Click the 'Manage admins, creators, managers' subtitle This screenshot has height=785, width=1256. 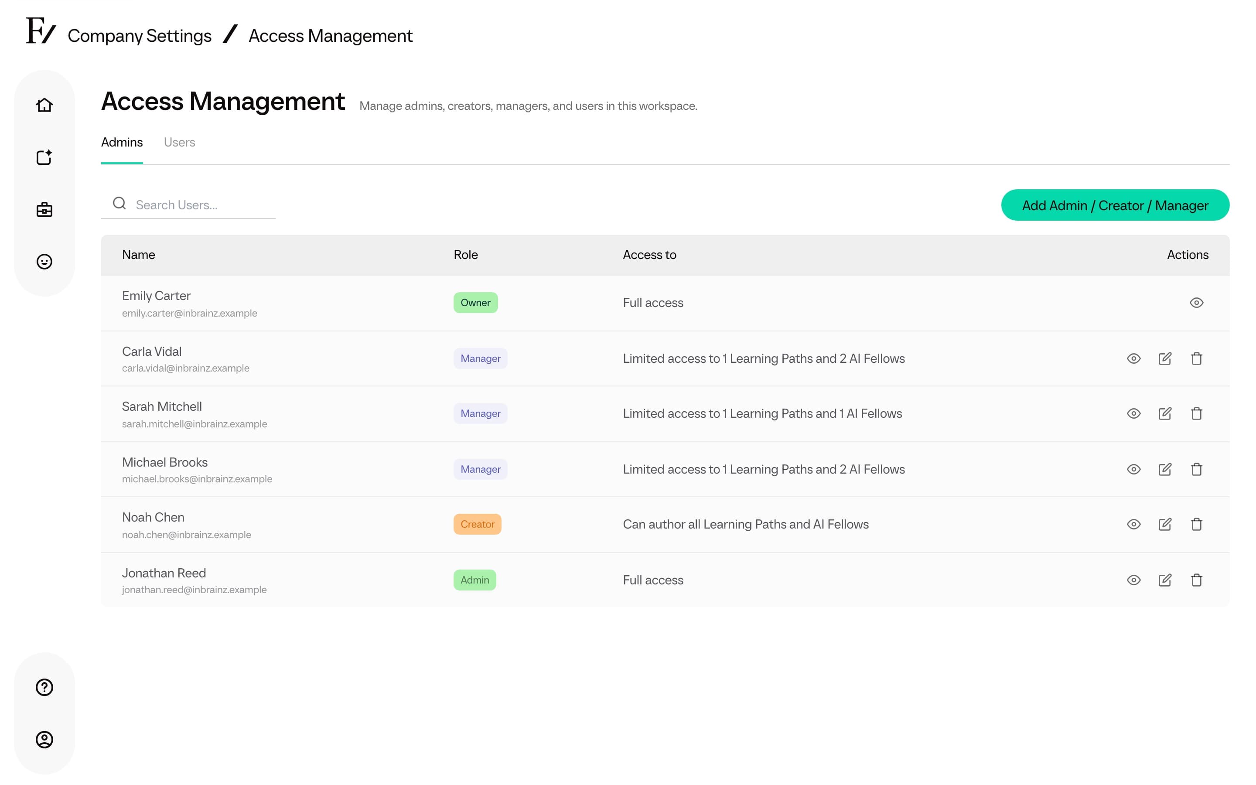click(x=529, y=106)
